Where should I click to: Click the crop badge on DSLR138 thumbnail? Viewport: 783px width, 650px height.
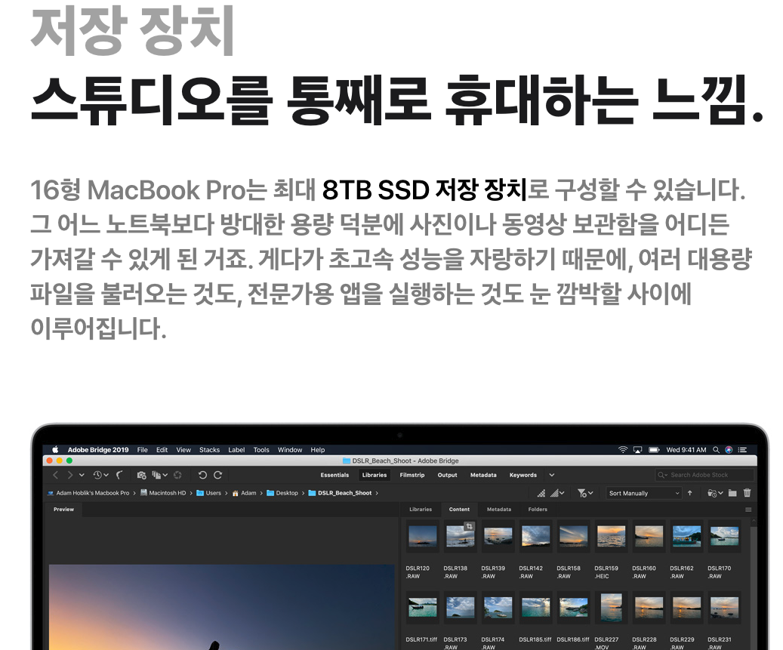(469, 526)
